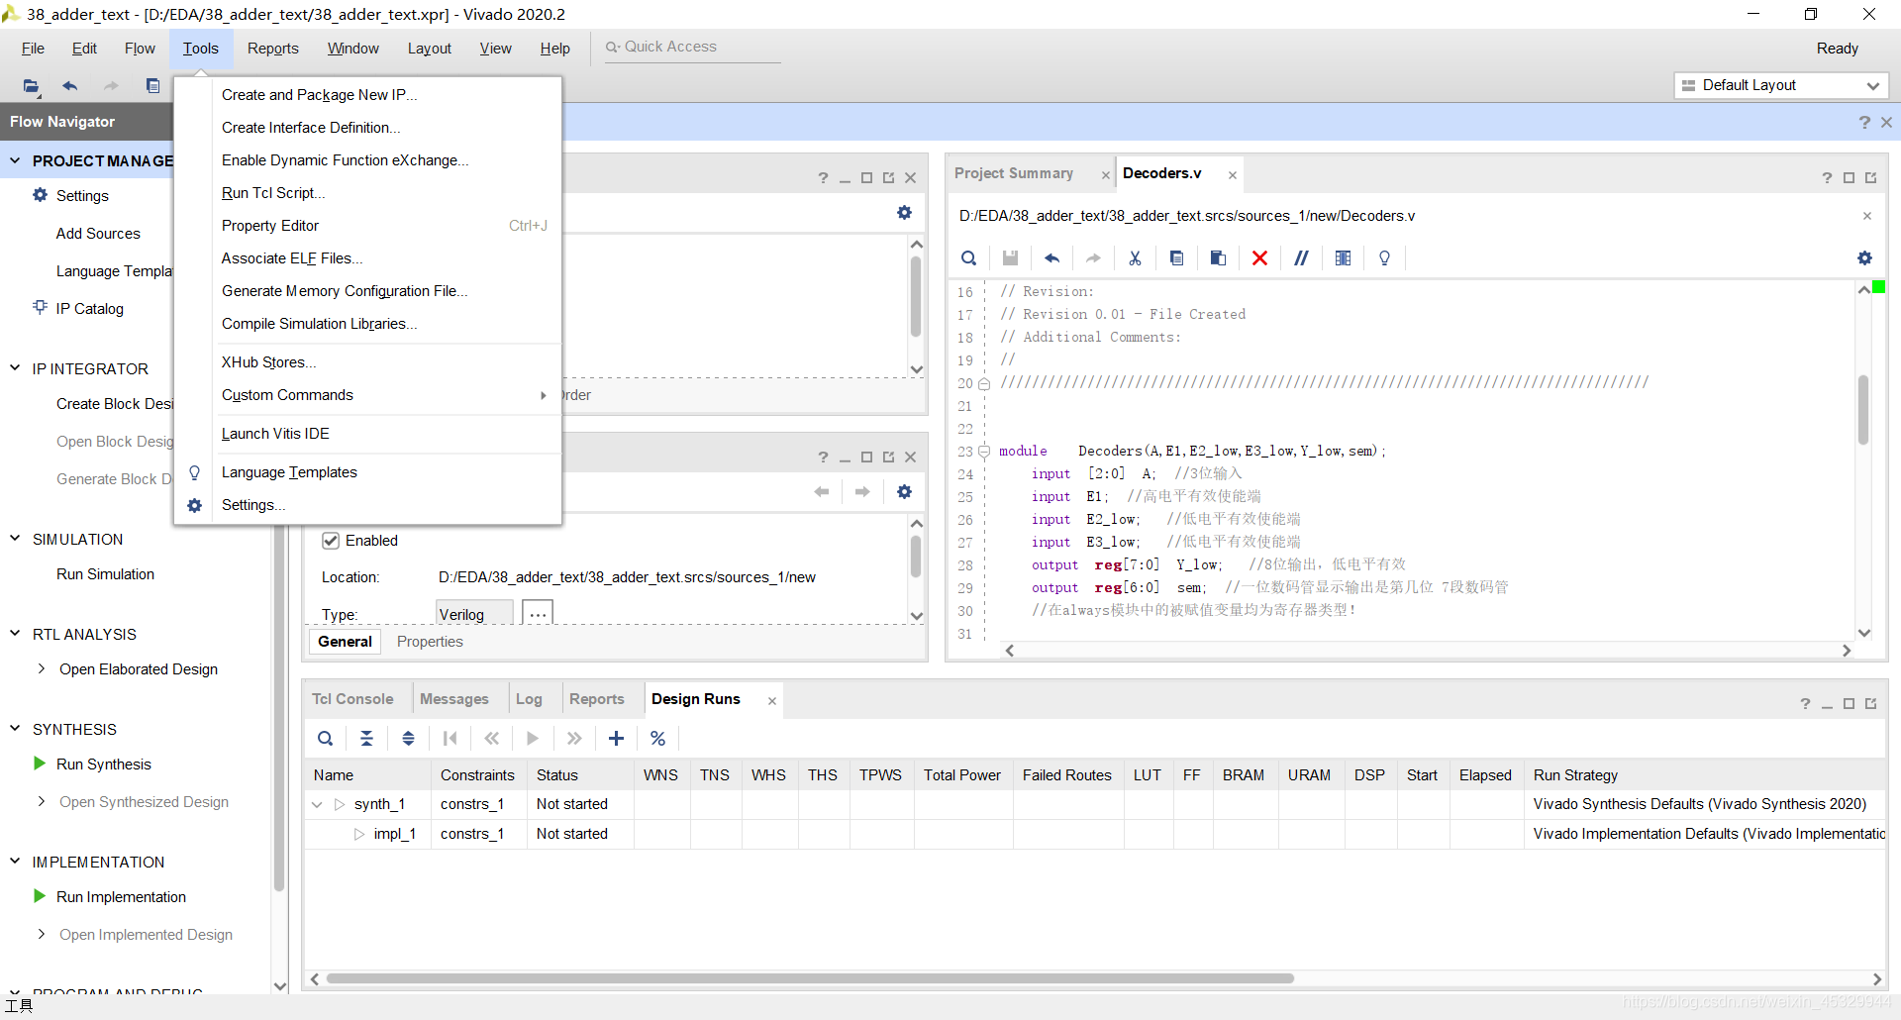Collapse the IMPLEMENTATION section
The height and width of the screenshot is (1020, 1901).
[x=15, y=862]
